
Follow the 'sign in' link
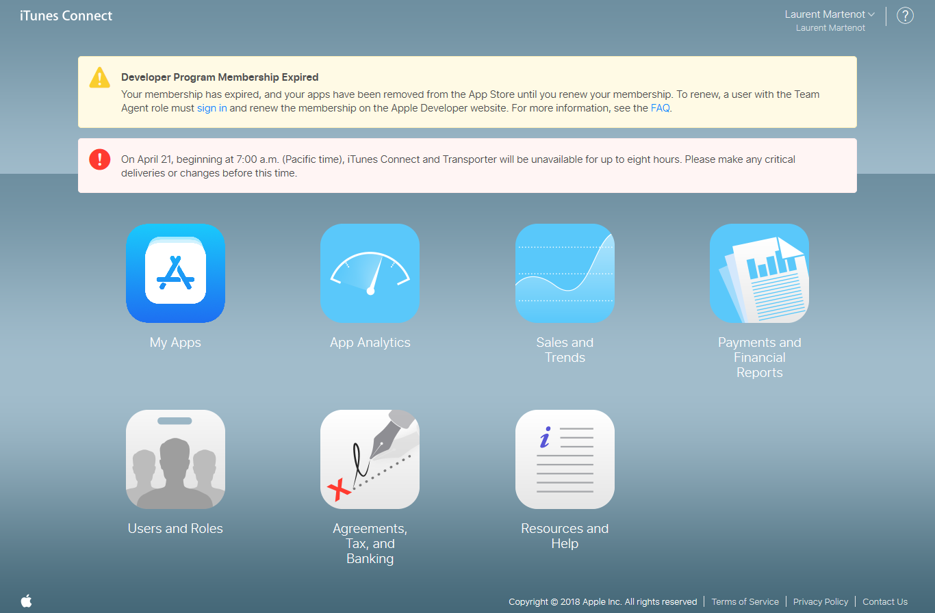(x=212, y=108)
